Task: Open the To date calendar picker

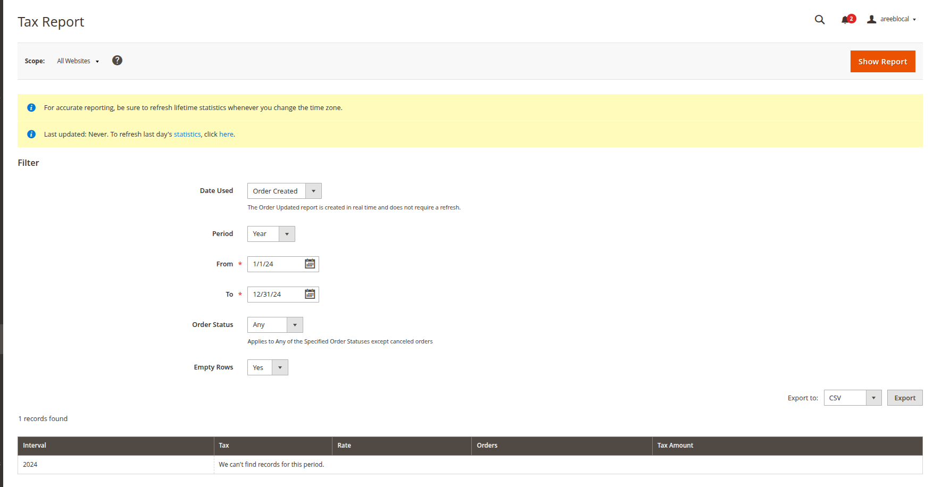Action: point(310,295)
